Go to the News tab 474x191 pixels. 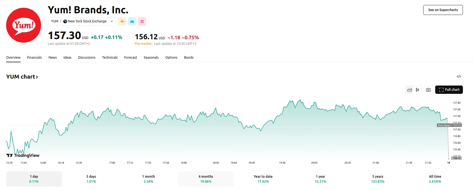[x=53, y=58]
